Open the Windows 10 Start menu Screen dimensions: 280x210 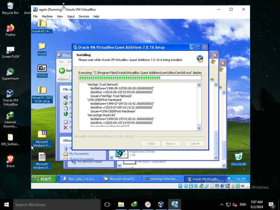pos(7,205)
